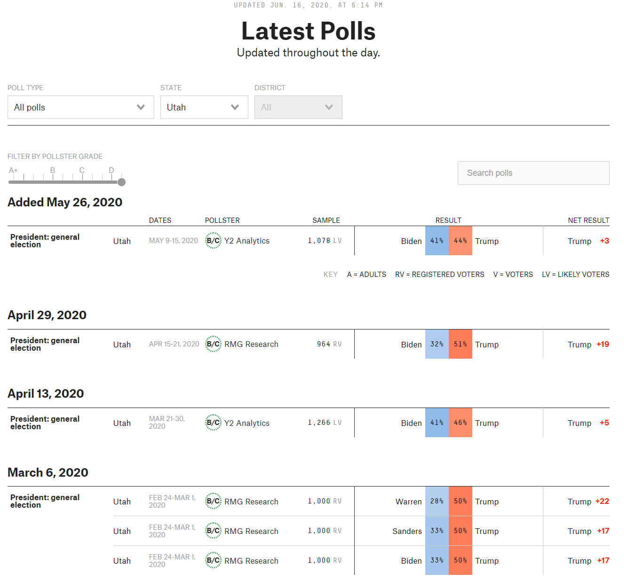Open Y2 Analytics poll dated Mar 21-30, 2020

pos(247,423)
